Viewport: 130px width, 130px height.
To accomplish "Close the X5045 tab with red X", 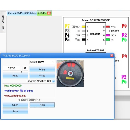I will (x=49, y=13).
